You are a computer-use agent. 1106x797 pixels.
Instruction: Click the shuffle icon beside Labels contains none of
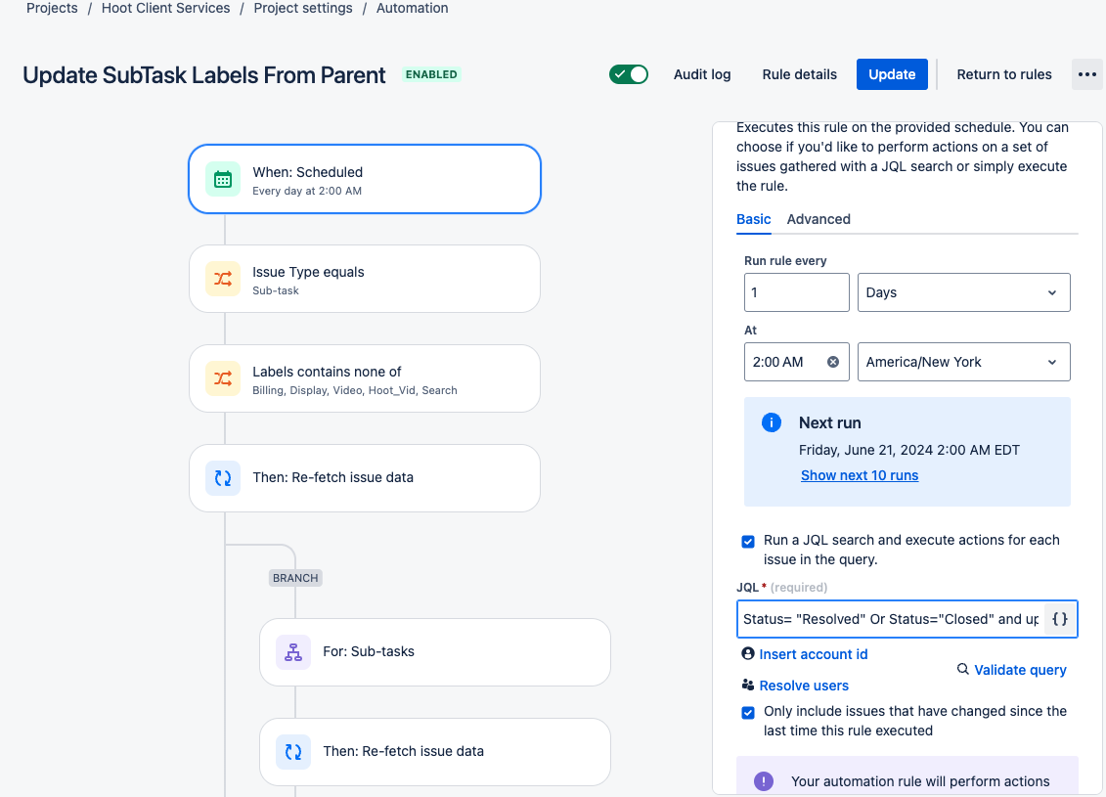coord(223,378)
